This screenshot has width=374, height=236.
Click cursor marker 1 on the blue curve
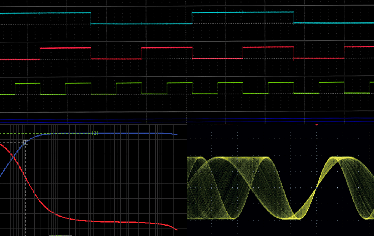tap(25, 142)
